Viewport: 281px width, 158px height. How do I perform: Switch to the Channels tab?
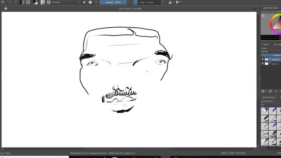[x=277, y=44]
